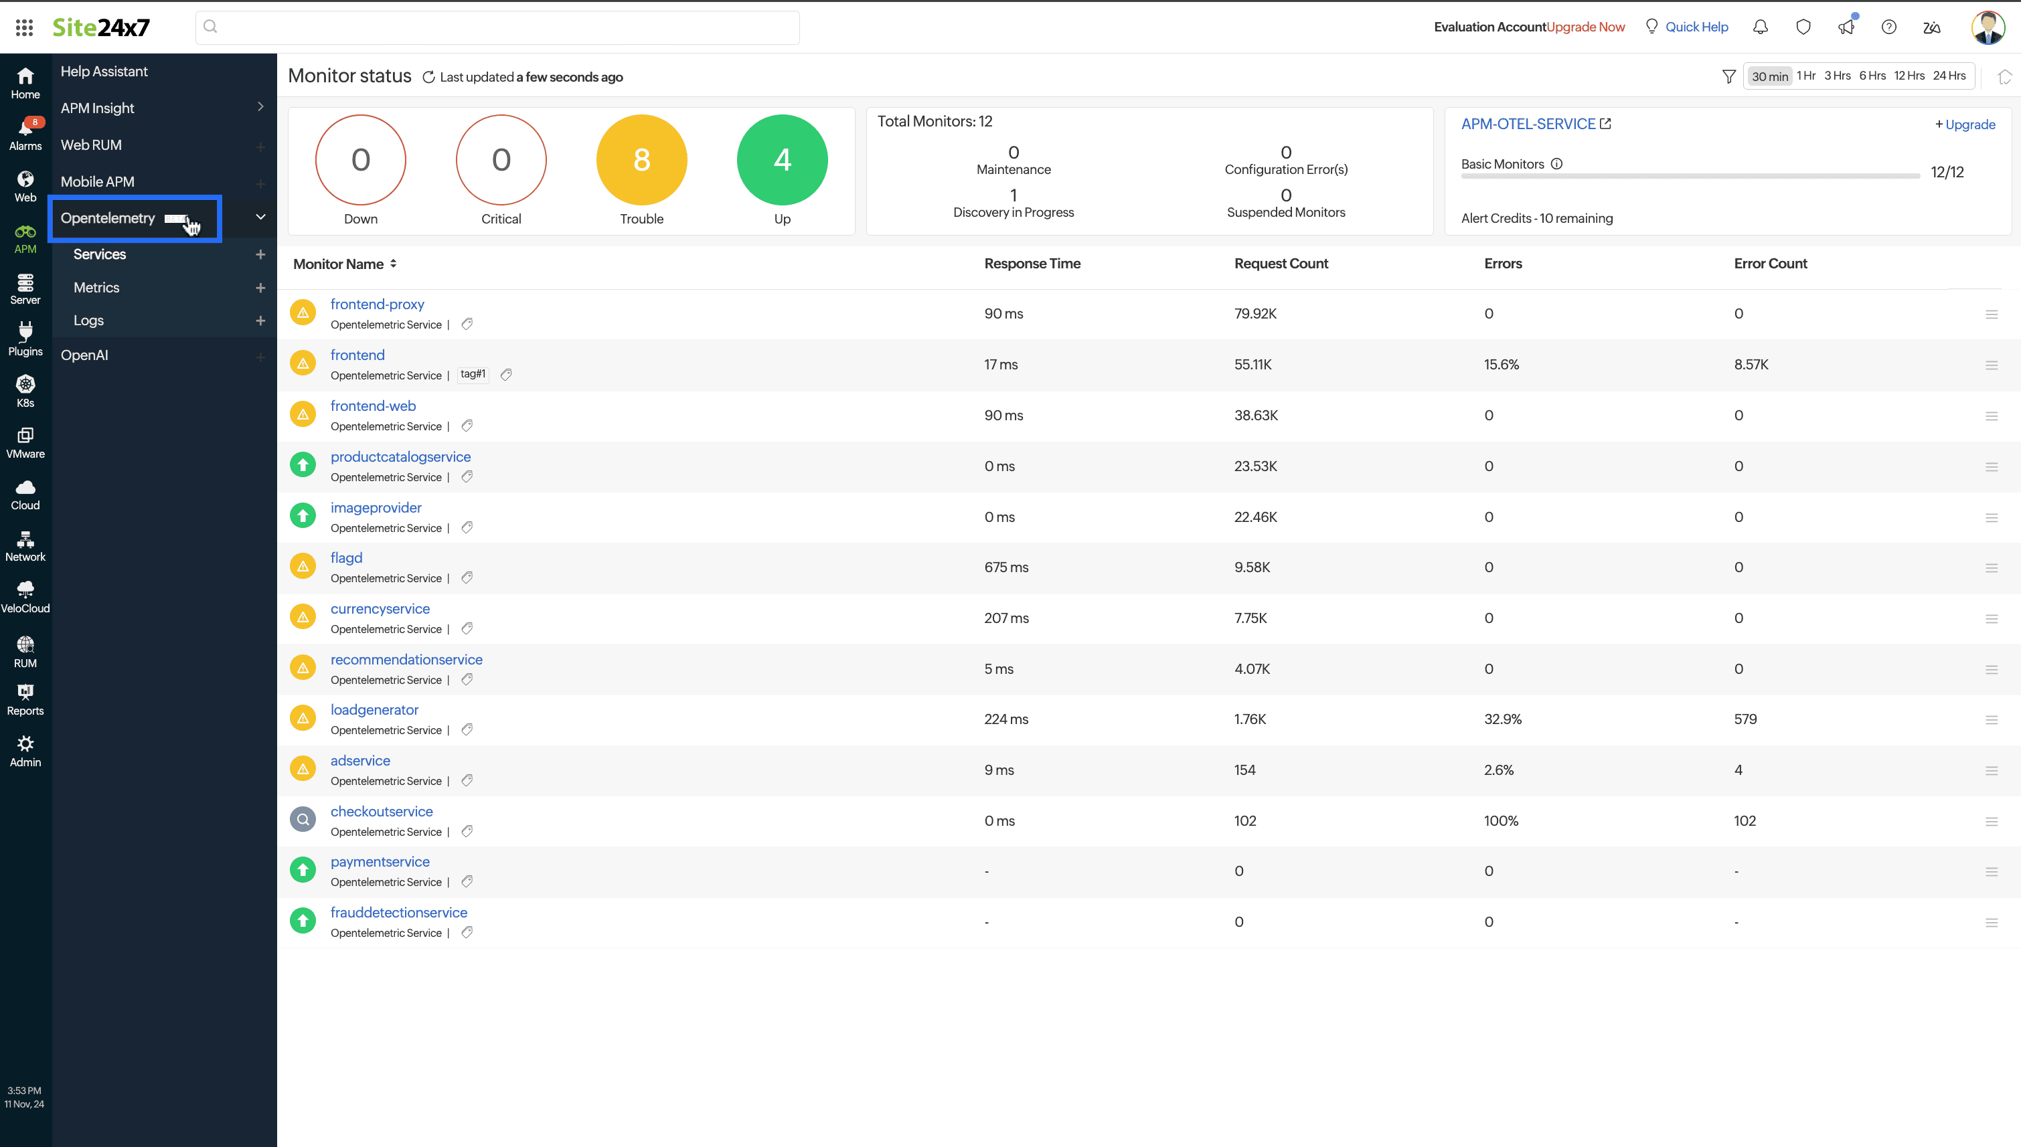The height and width of the screenshot is (1147, 2021).
Task: Select APM Insight from the sidebar menu
Action: coord(97,108)
